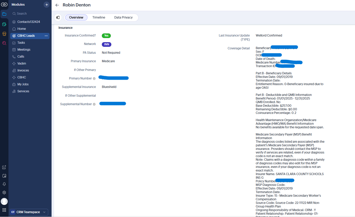Open the notifications bell icon

coord(4,184)
